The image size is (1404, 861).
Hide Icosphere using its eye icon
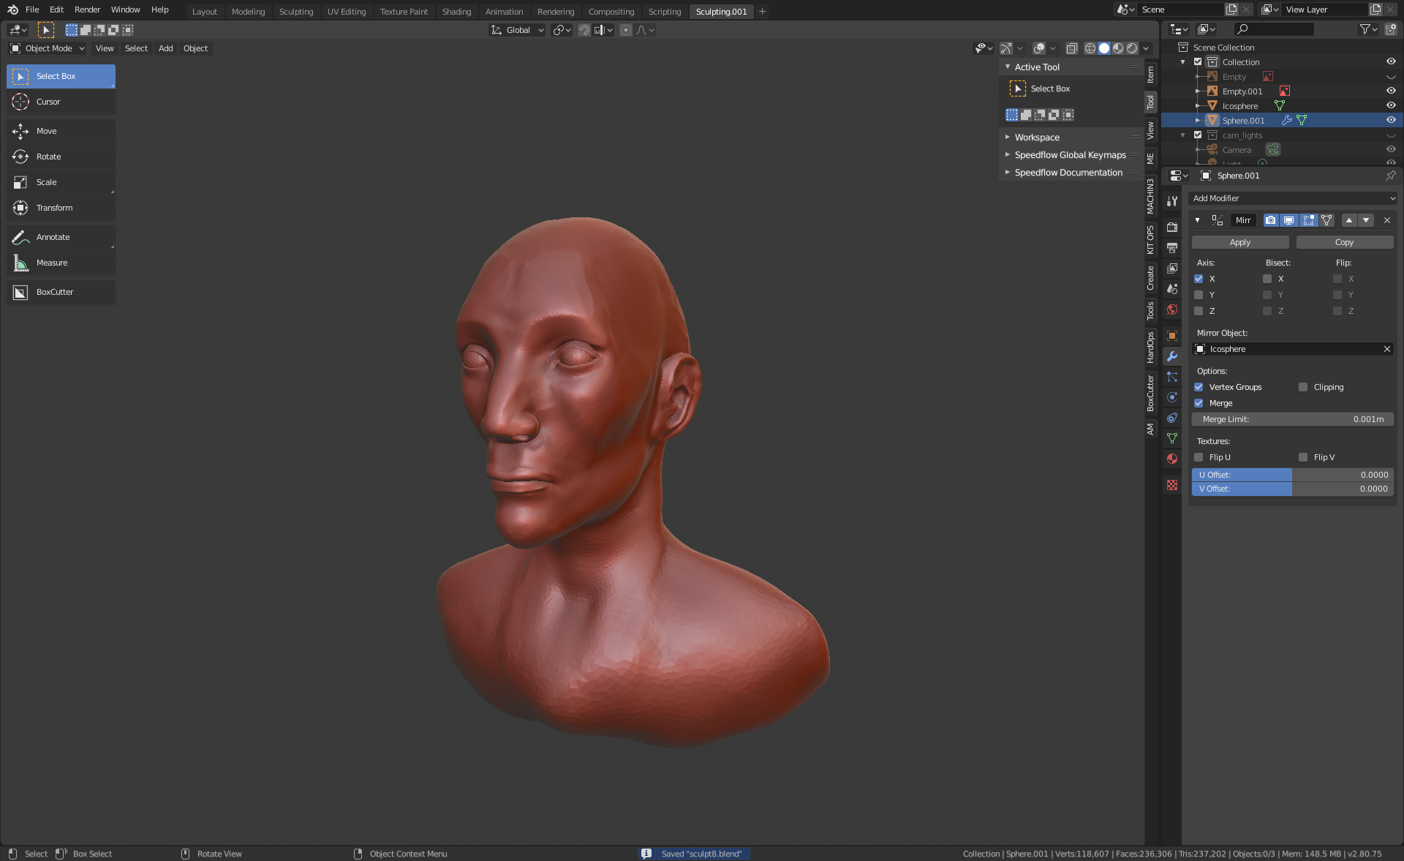tap(1391, 105)
